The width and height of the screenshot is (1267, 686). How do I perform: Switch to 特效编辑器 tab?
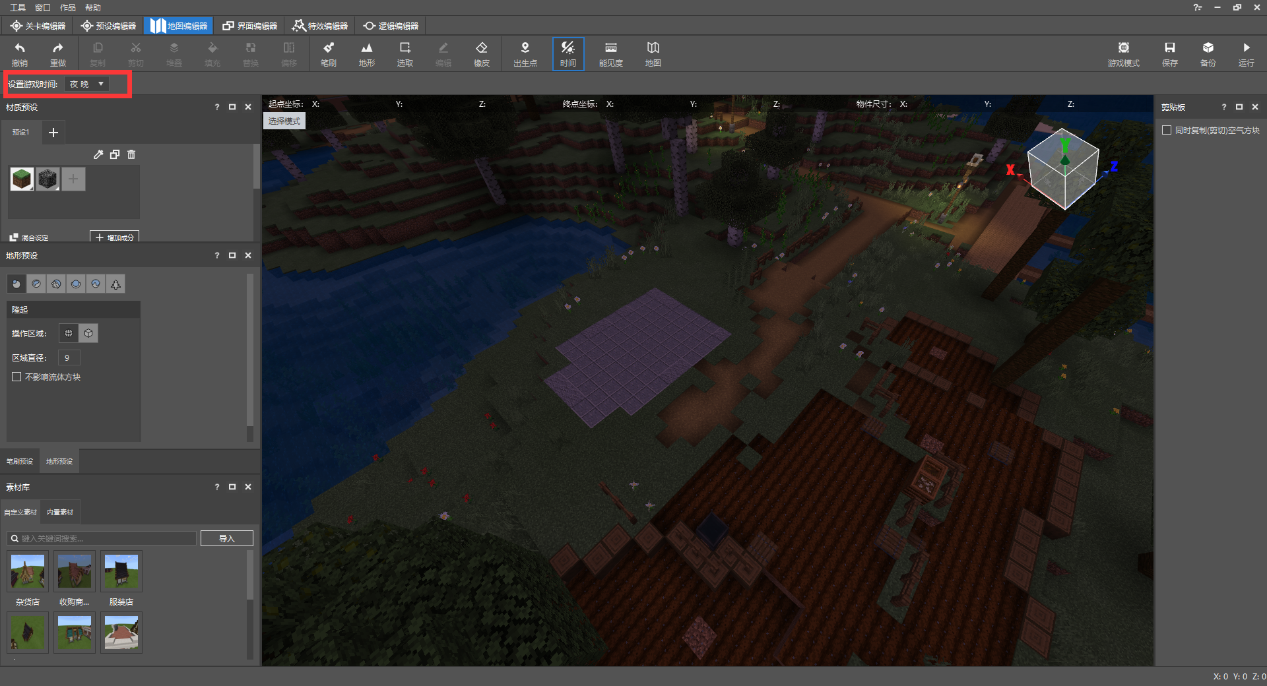click(x=320, y=26)
